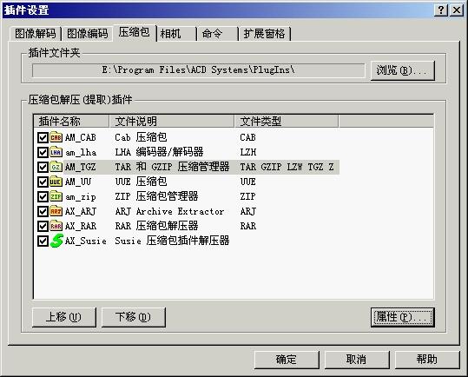This screenshot has width=468, height=377.
Task: Click the RAR icon beside AX_RAR
Action: coord(56,226)
